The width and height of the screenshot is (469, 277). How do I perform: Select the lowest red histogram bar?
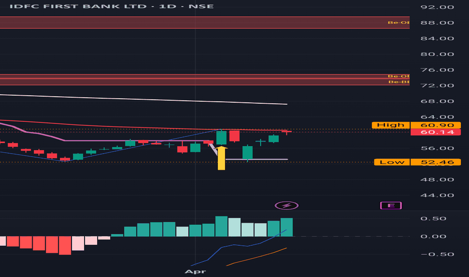tap(65, 246)
